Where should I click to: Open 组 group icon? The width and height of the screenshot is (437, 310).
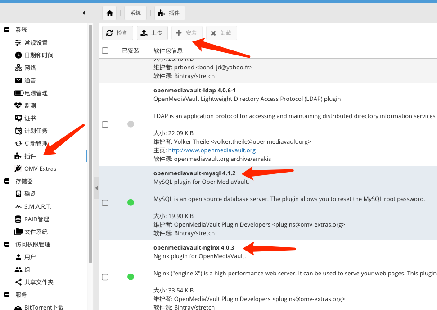(18, 269)
